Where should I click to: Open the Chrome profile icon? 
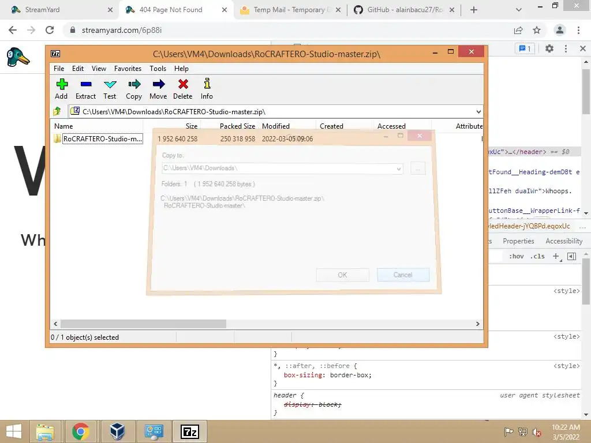(560, 30)
